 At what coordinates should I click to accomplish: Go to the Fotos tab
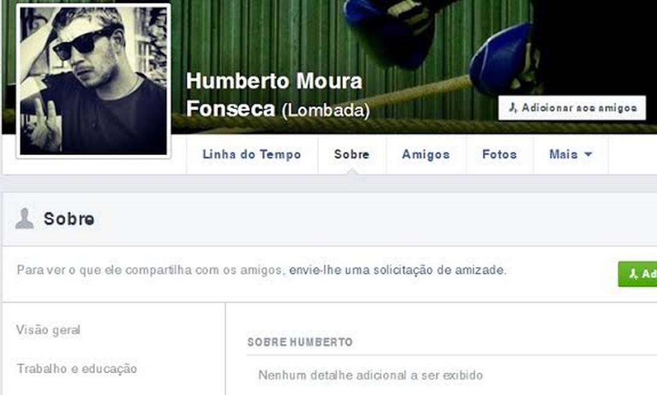[500, 154]
